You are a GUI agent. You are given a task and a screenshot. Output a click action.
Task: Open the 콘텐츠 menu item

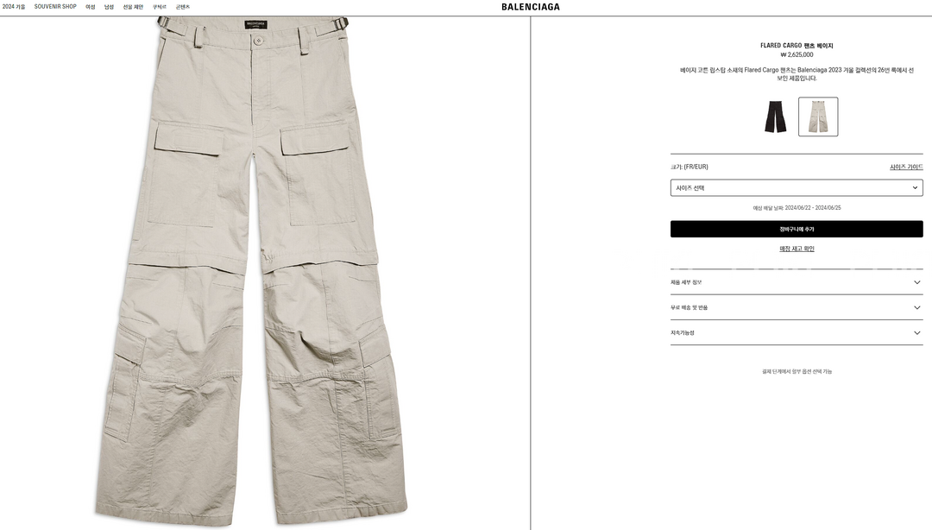(x=182, y=7)
